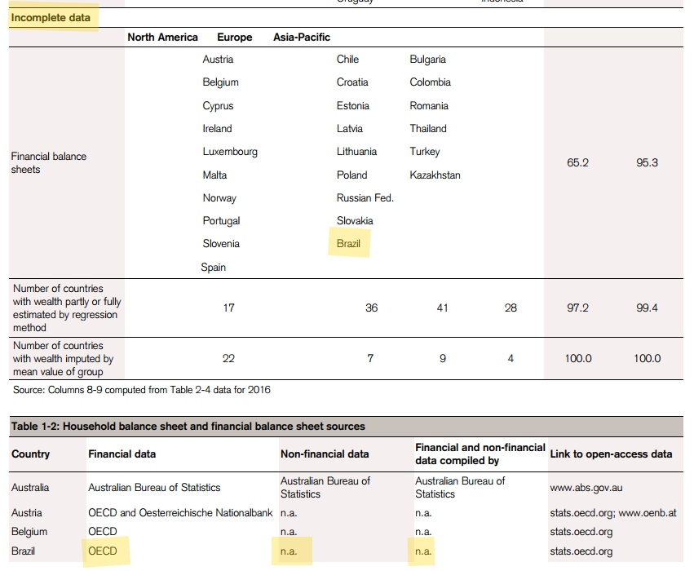Select the "North America" column header

[x=162, y=38]
